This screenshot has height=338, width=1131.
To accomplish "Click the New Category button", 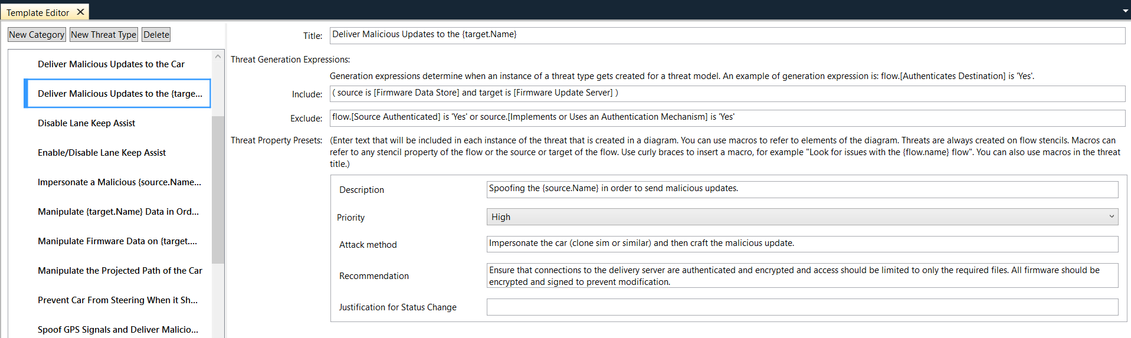I will [x=37, y=35].
